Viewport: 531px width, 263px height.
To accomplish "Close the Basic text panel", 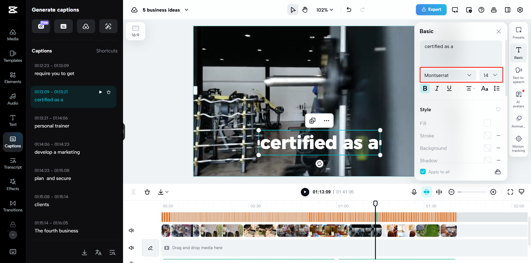I will (498, 31).
